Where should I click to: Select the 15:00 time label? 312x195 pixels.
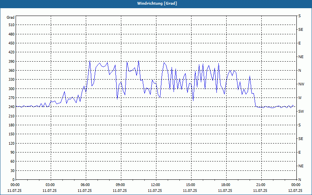tap(190, 185)
